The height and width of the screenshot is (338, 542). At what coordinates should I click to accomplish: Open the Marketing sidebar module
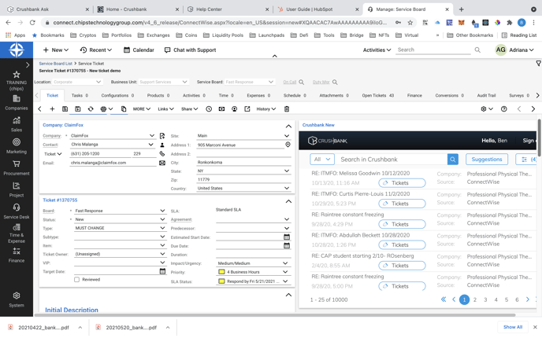(x=17, y=146)
